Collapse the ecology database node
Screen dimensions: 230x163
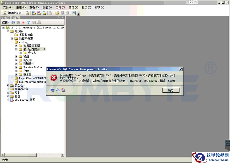tap(12, 42)
